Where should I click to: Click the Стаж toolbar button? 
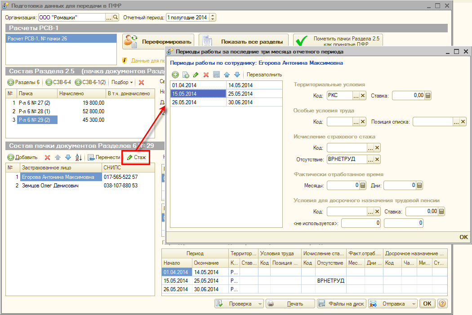136,157
